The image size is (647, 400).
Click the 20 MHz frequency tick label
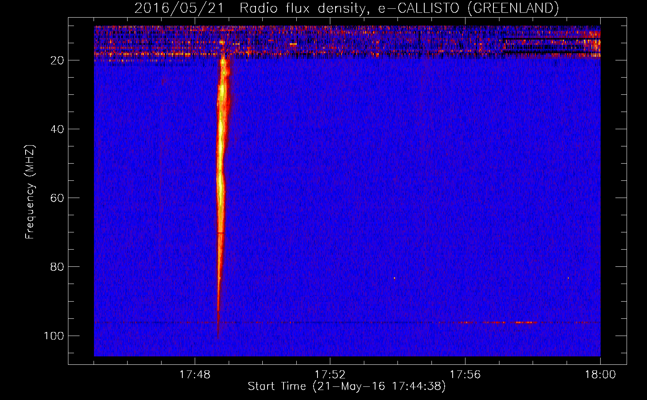click(57, 60)
